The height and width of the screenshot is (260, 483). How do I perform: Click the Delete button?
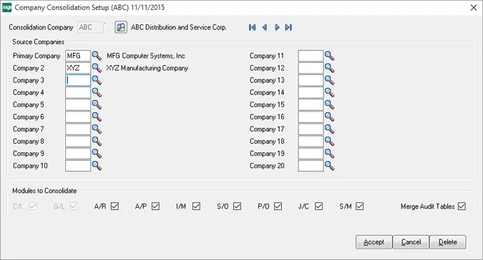coord(448,242)
